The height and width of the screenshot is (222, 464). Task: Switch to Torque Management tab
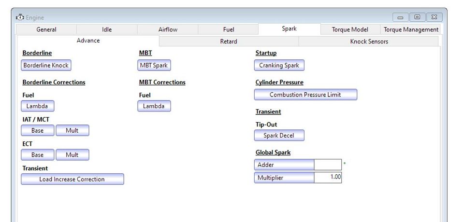pyautogui.click(x=411, y=29)
